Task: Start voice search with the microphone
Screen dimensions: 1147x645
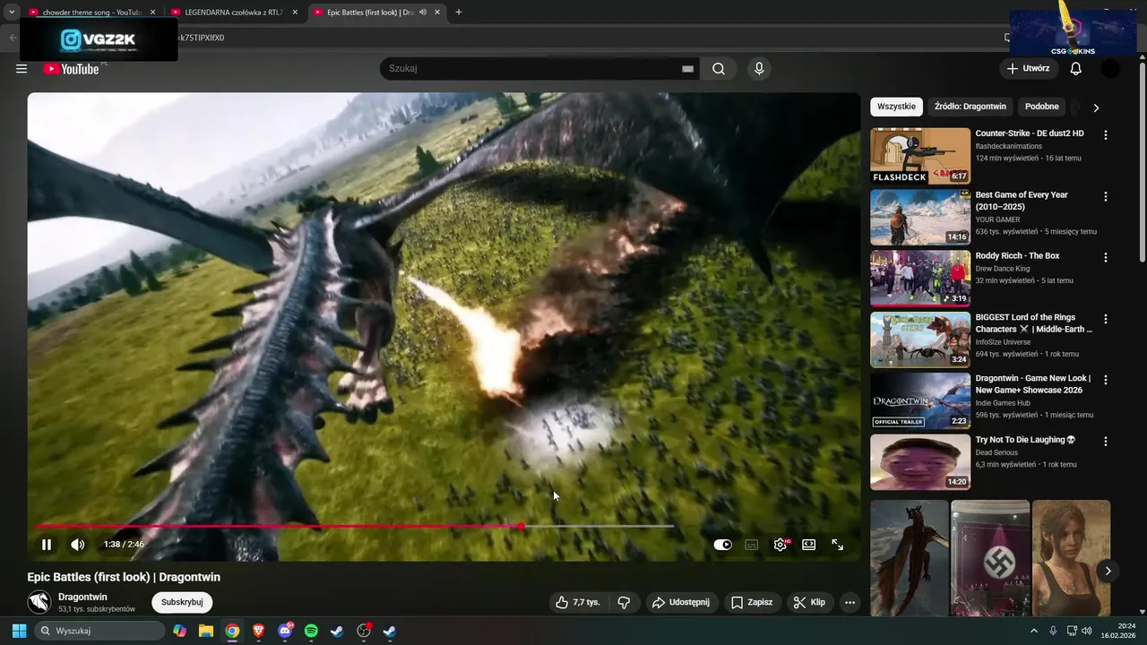Action: [759, 69]
